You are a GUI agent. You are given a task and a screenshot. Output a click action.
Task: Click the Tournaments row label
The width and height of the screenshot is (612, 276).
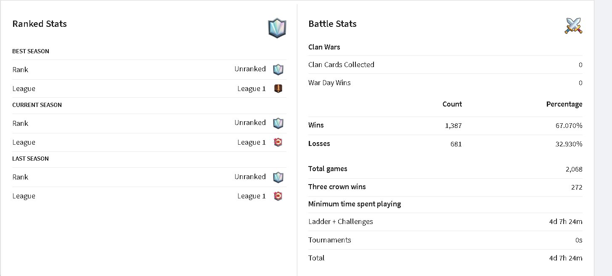[330, 240]
